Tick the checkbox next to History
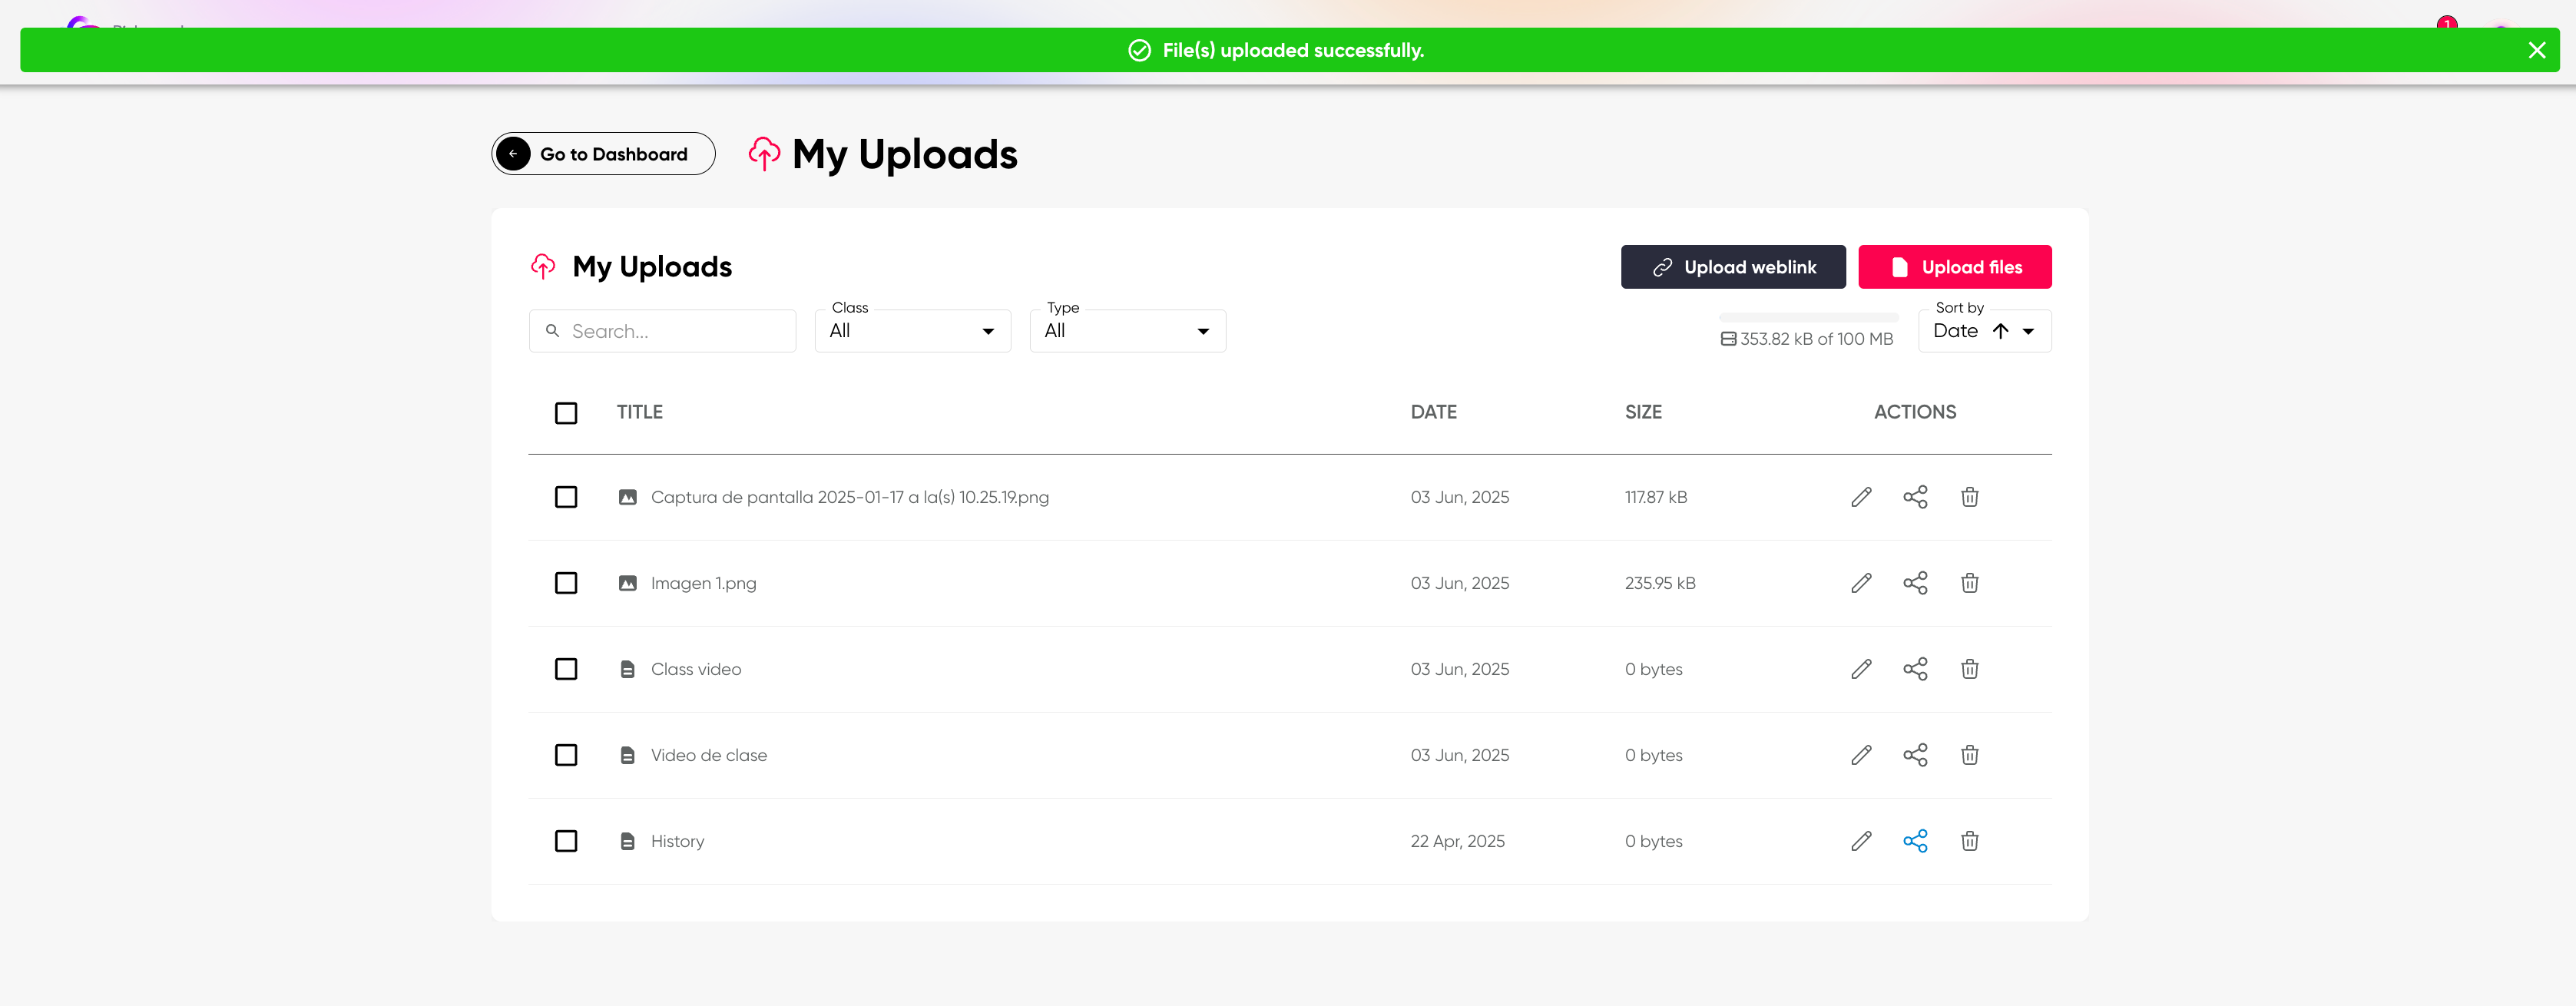The width and height of the screenshot is (2576, 1006). click(x=566, y=841)
